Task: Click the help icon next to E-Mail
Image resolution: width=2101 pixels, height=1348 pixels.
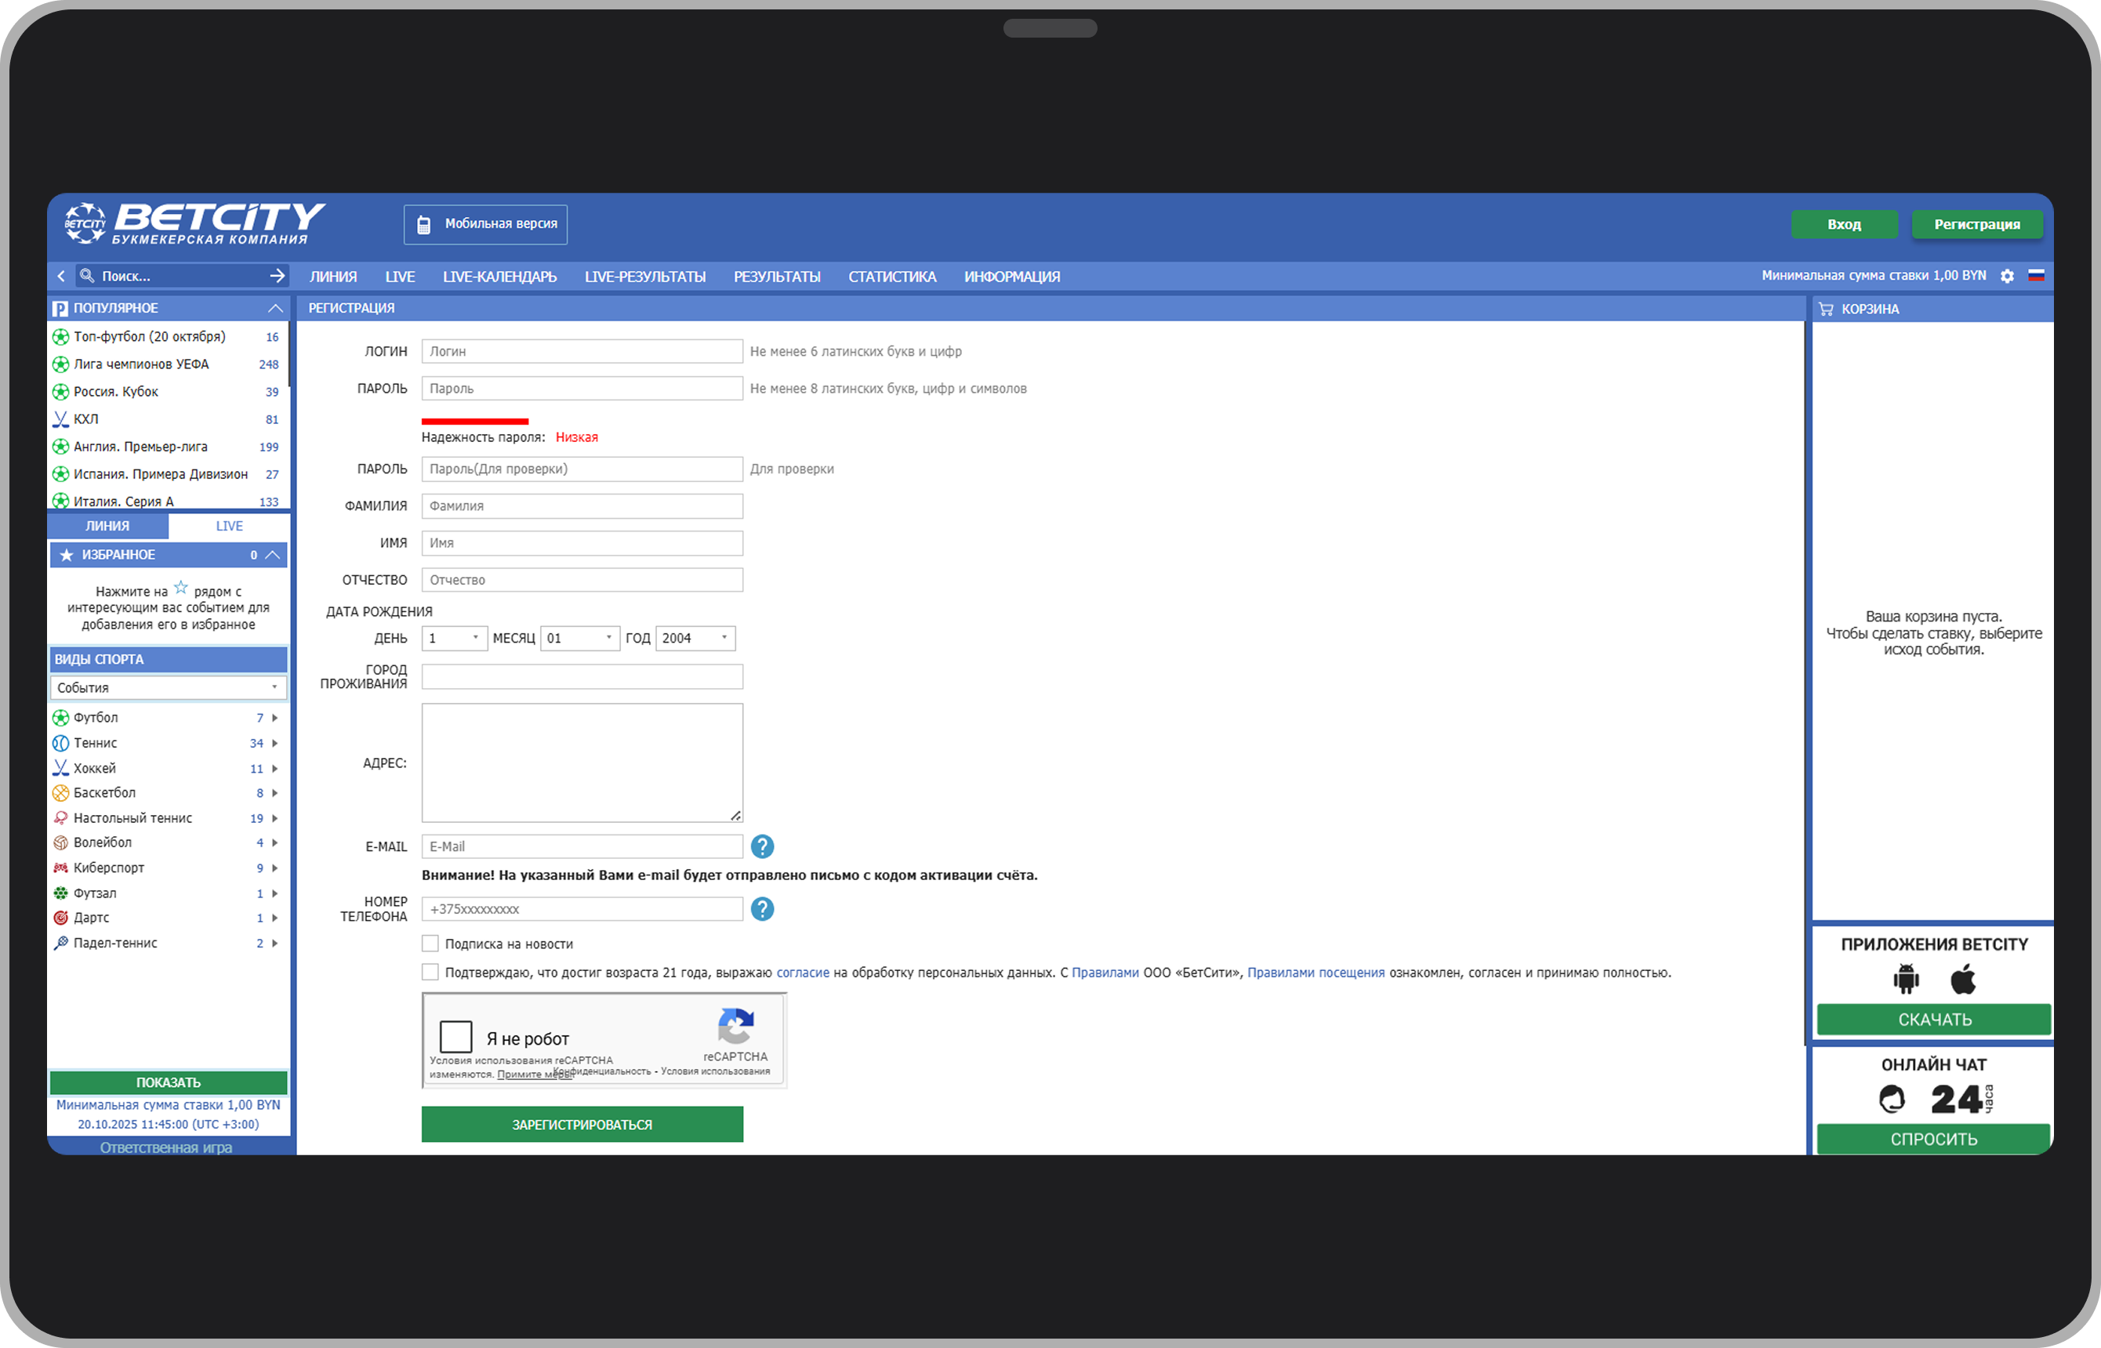Action: 763,846
